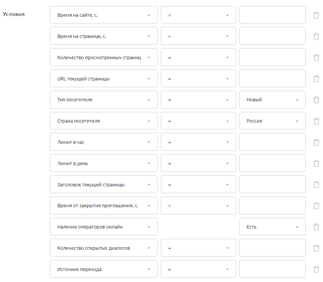Open the 'Есть' operators online dropdown
The width and height of the screenshot is (323, 282).
point(272,227)
